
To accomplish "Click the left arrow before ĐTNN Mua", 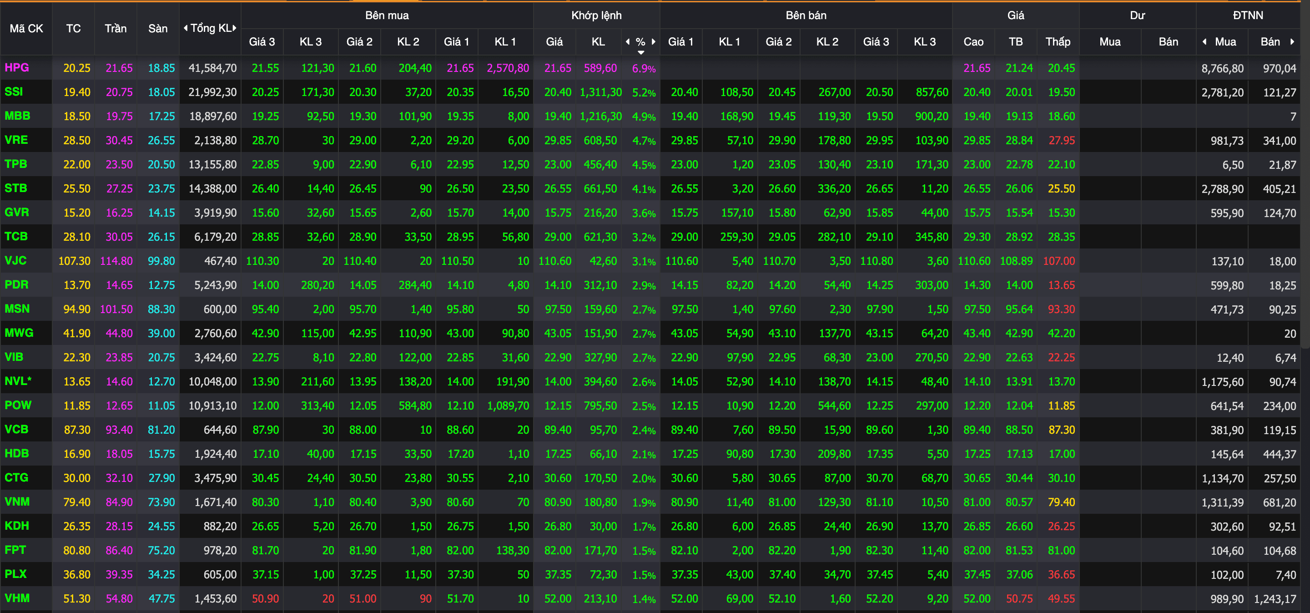I will (1204, 42).
